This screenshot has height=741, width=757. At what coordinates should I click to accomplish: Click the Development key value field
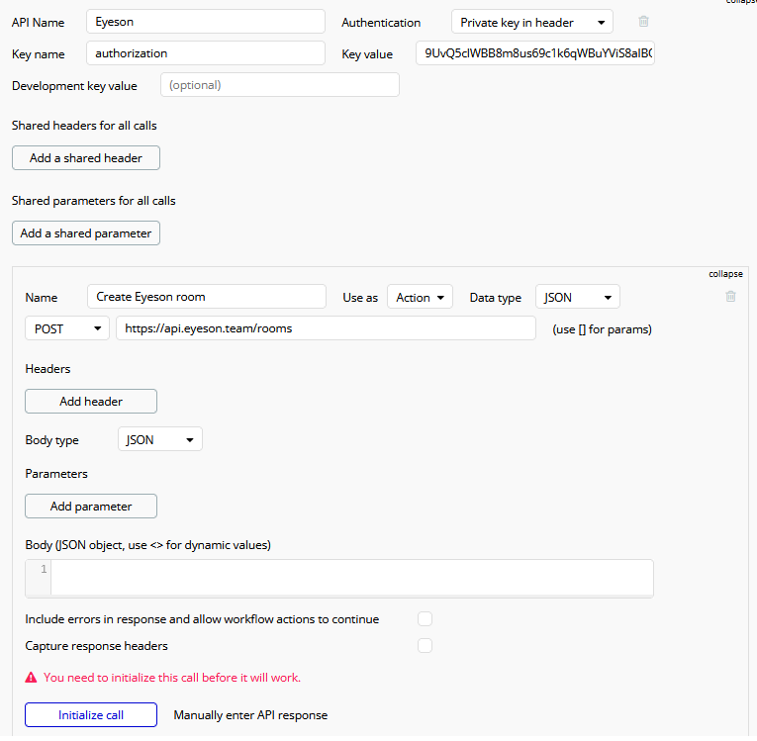280,85
